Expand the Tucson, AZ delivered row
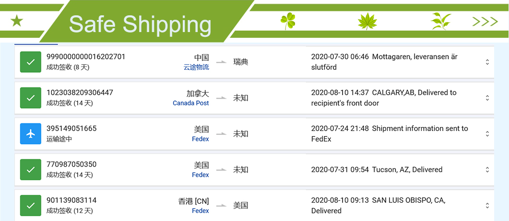This screenshot has width=509, height=221. pos(487,169)
